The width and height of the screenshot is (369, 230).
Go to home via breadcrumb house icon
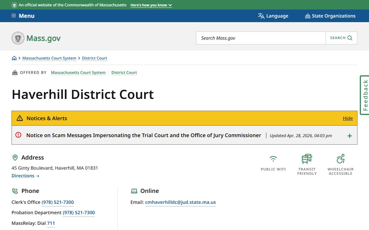click(14, 58)
